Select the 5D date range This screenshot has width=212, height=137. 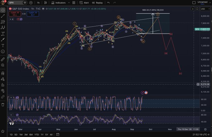pos(16,135)
